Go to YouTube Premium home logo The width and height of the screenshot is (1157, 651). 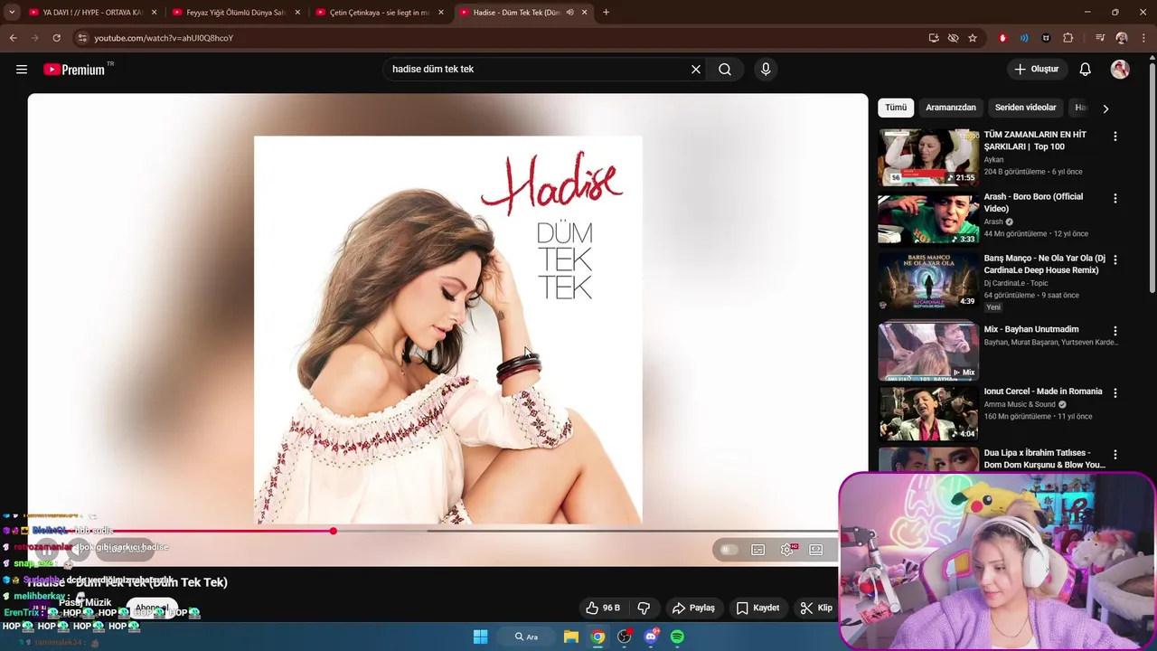click(x=74, y=70)
